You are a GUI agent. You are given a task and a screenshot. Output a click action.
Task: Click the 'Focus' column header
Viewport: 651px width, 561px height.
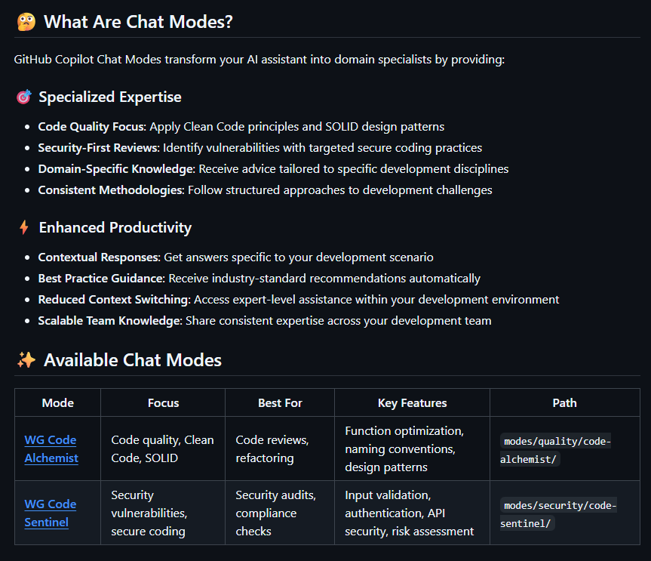pyautogui.click(x=163, y=402)
